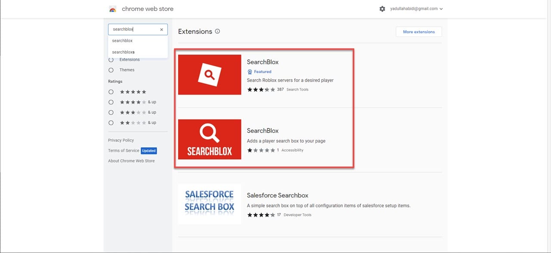Viewport: 551px width, 253px height.
Task: Filter by four stars & up
Action: coord(111,102)
